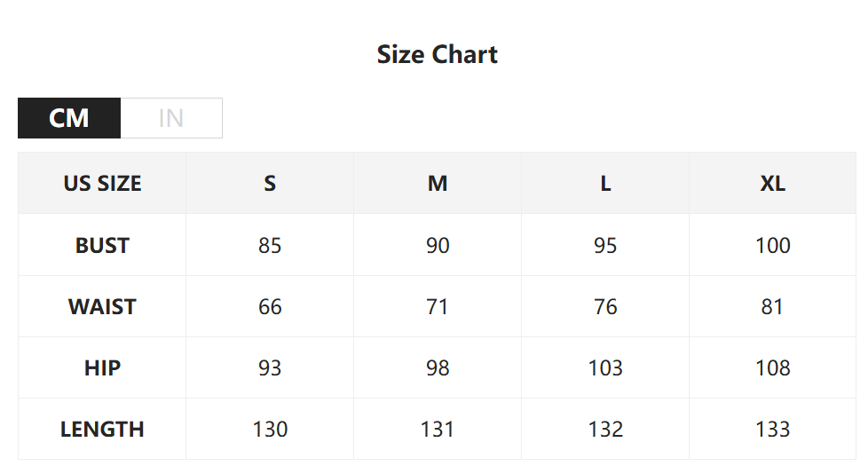Image resolution: width=868 pixels, height=466 pixels.
Task: Click the XL size column header
Action: point(772,184)
